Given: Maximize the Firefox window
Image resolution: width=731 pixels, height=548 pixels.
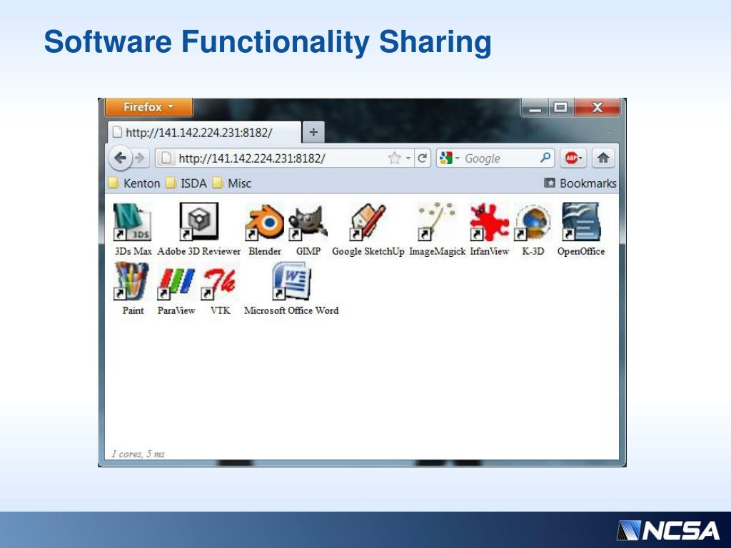Looking at the screenshot, I should pos(561,108).
